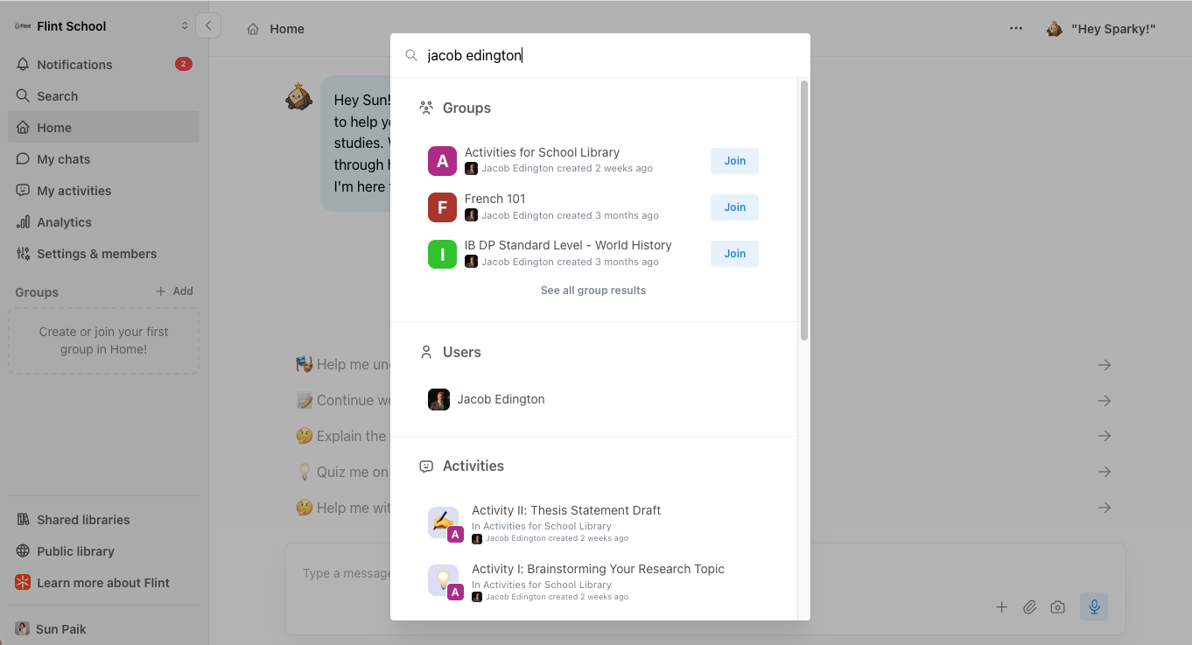Image resolution: width=1192 pixels, height=645 pixels.
Task: Select Home in the sidebar
Action: [x=103, y=128]
